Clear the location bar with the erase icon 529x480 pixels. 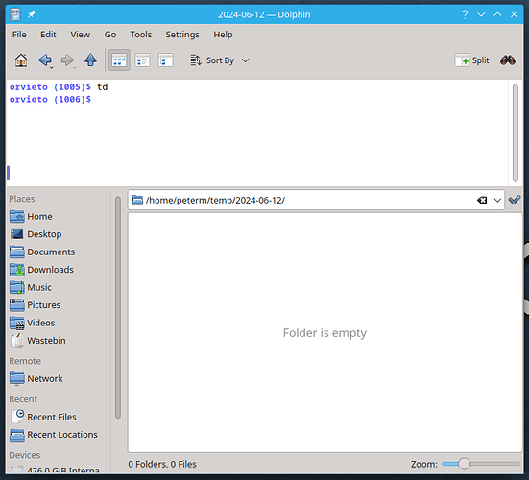point(482,200)
